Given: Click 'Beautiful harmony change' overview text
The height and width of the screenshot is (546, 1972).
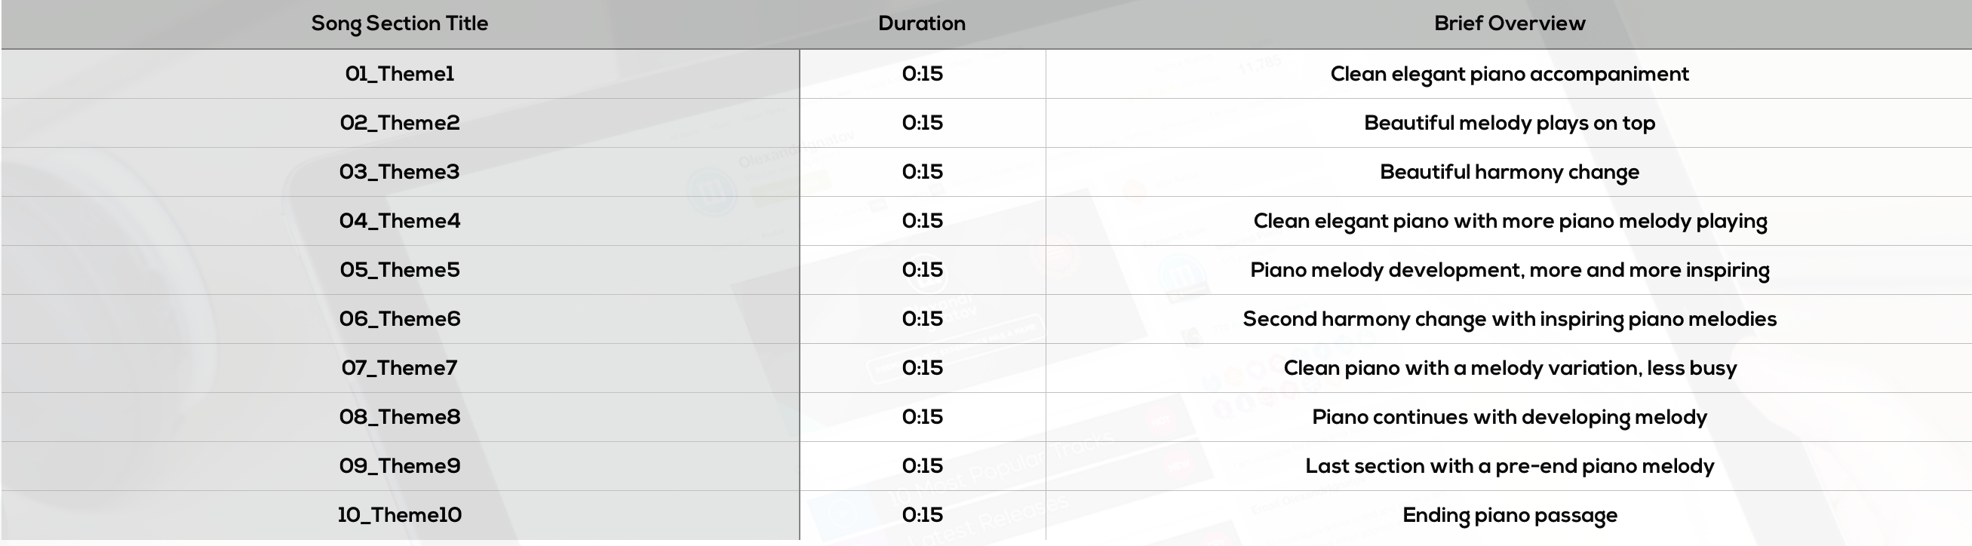Looking at the screenshot, I should pyautogui.click(x=1510, y=172).
